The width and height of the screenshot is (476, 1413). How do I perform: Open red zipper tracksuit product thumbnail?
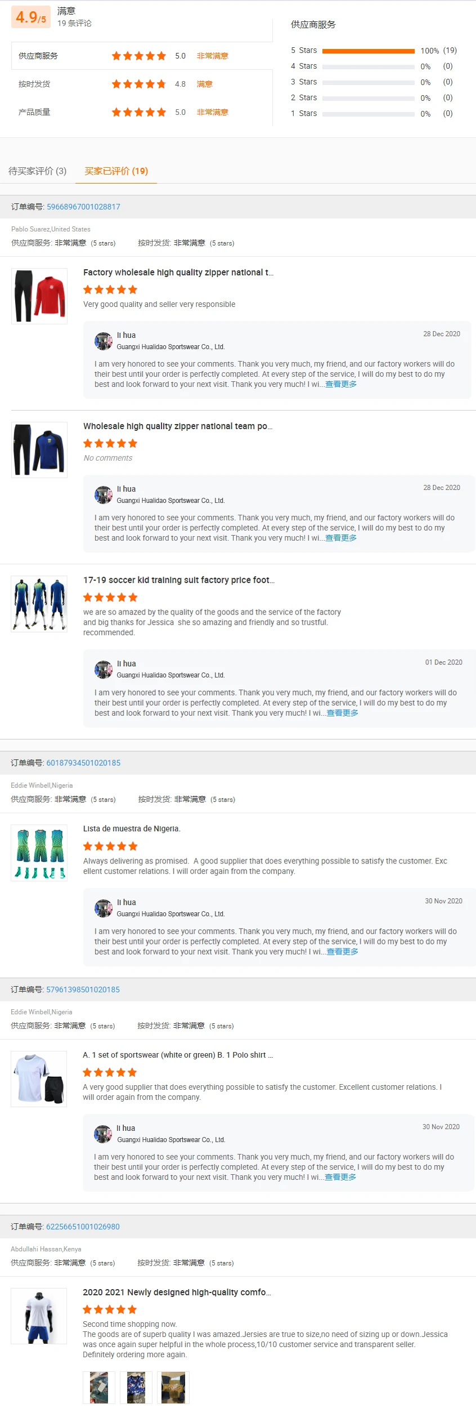pyautogui.click(x=39, y=296)
